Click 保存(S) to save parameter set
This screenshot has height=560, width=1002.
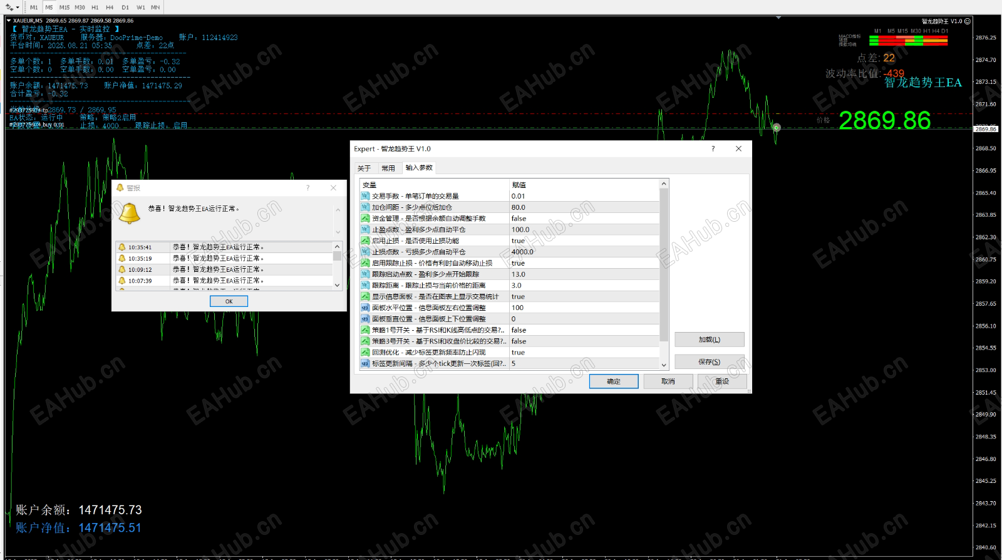(710, 362)
